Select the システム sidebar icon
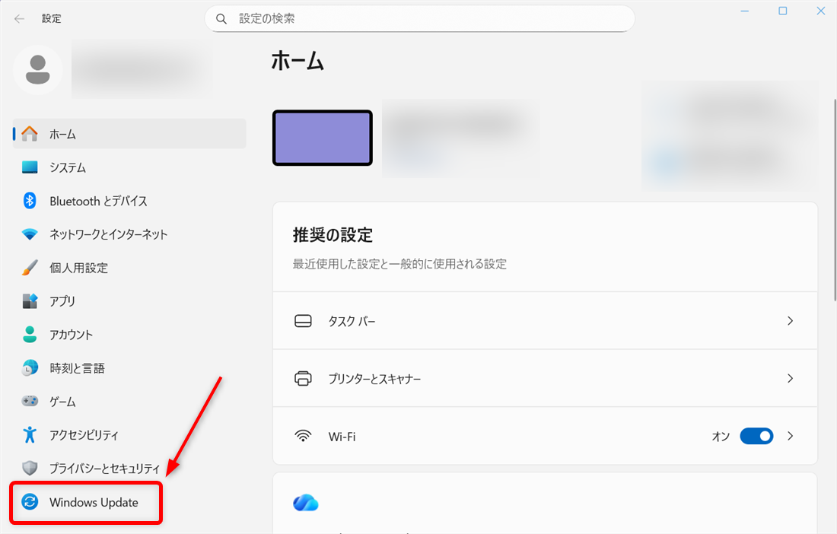The width and height of the screenshot is (837, 534). (29, 167)
